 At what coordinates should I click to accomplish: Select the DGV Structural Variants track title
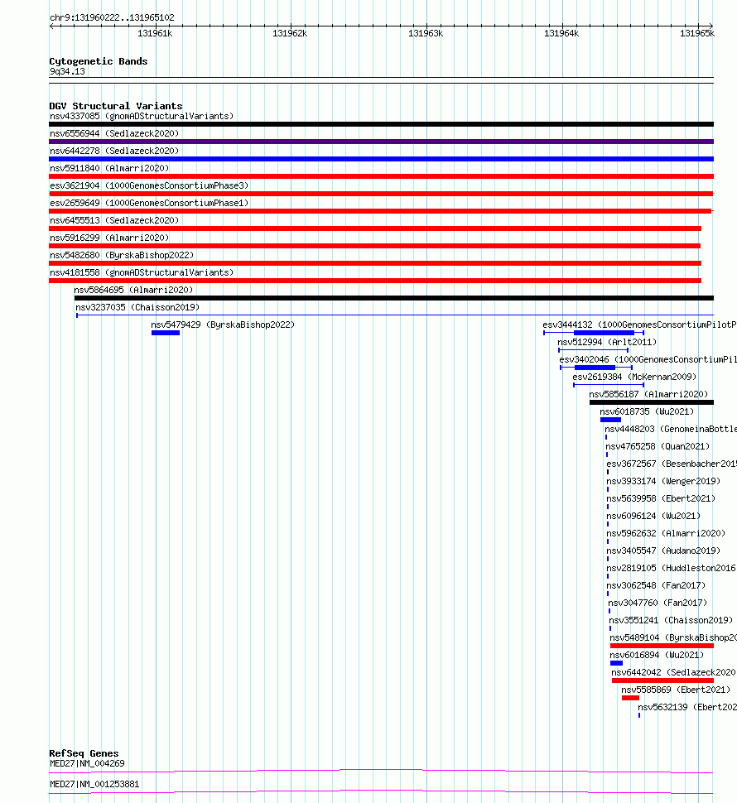tap(116, 106)
